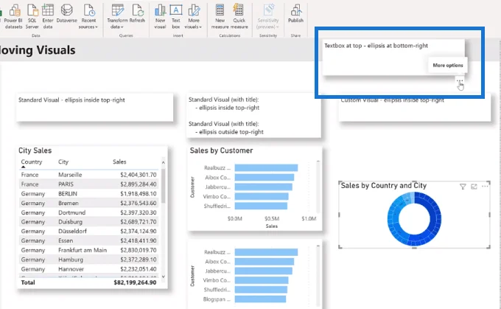Image resolution: width=501 pixels, height=309 pixels.
Task: Select the Total value $82,199,264.90
Action: (135, 282)
